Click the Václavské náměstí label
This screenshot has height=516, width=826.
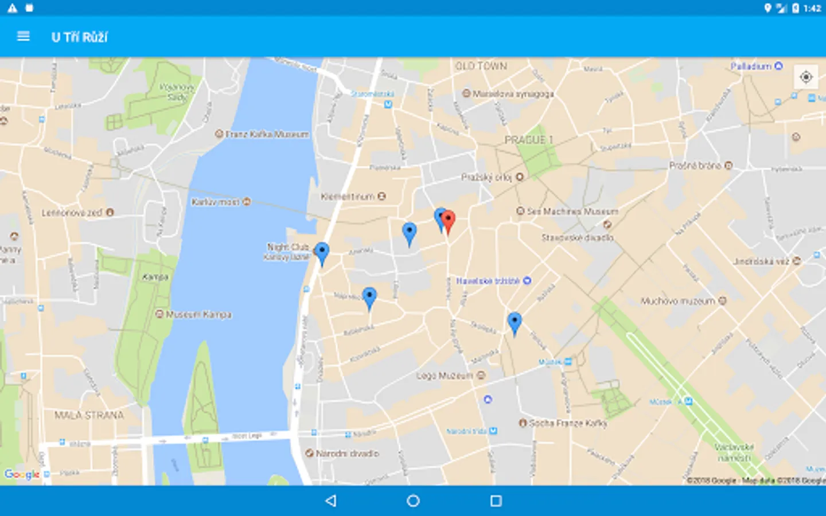(734, 452)
